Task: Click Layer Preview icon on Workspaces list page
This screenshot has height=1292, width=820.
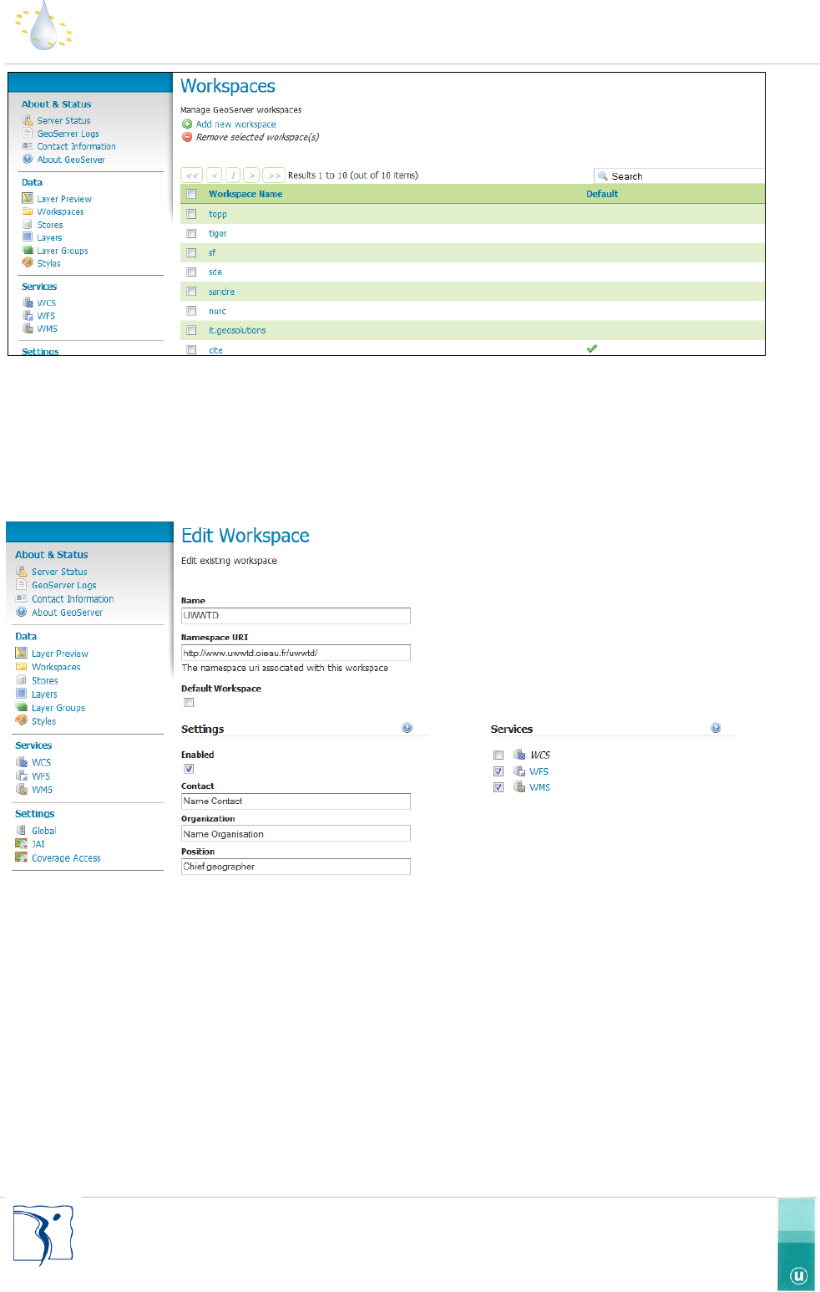Action: click(28, 198)
